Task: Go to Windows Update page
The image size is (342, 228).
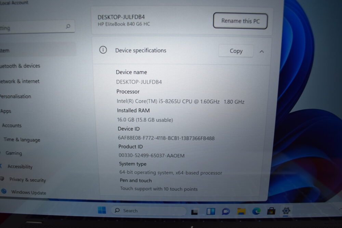Action: pyautogui.click(x=29, y=192)
